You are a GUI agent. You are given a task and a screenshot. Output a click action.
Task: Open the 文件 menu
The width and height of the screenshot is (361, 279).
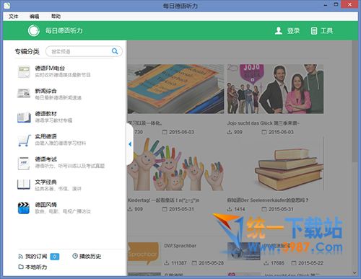(x=13, y=17)
